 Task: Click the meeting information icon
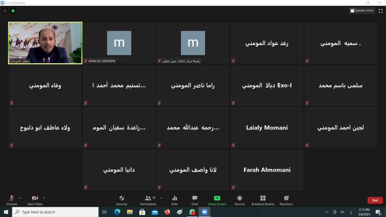tap(5, 11)
